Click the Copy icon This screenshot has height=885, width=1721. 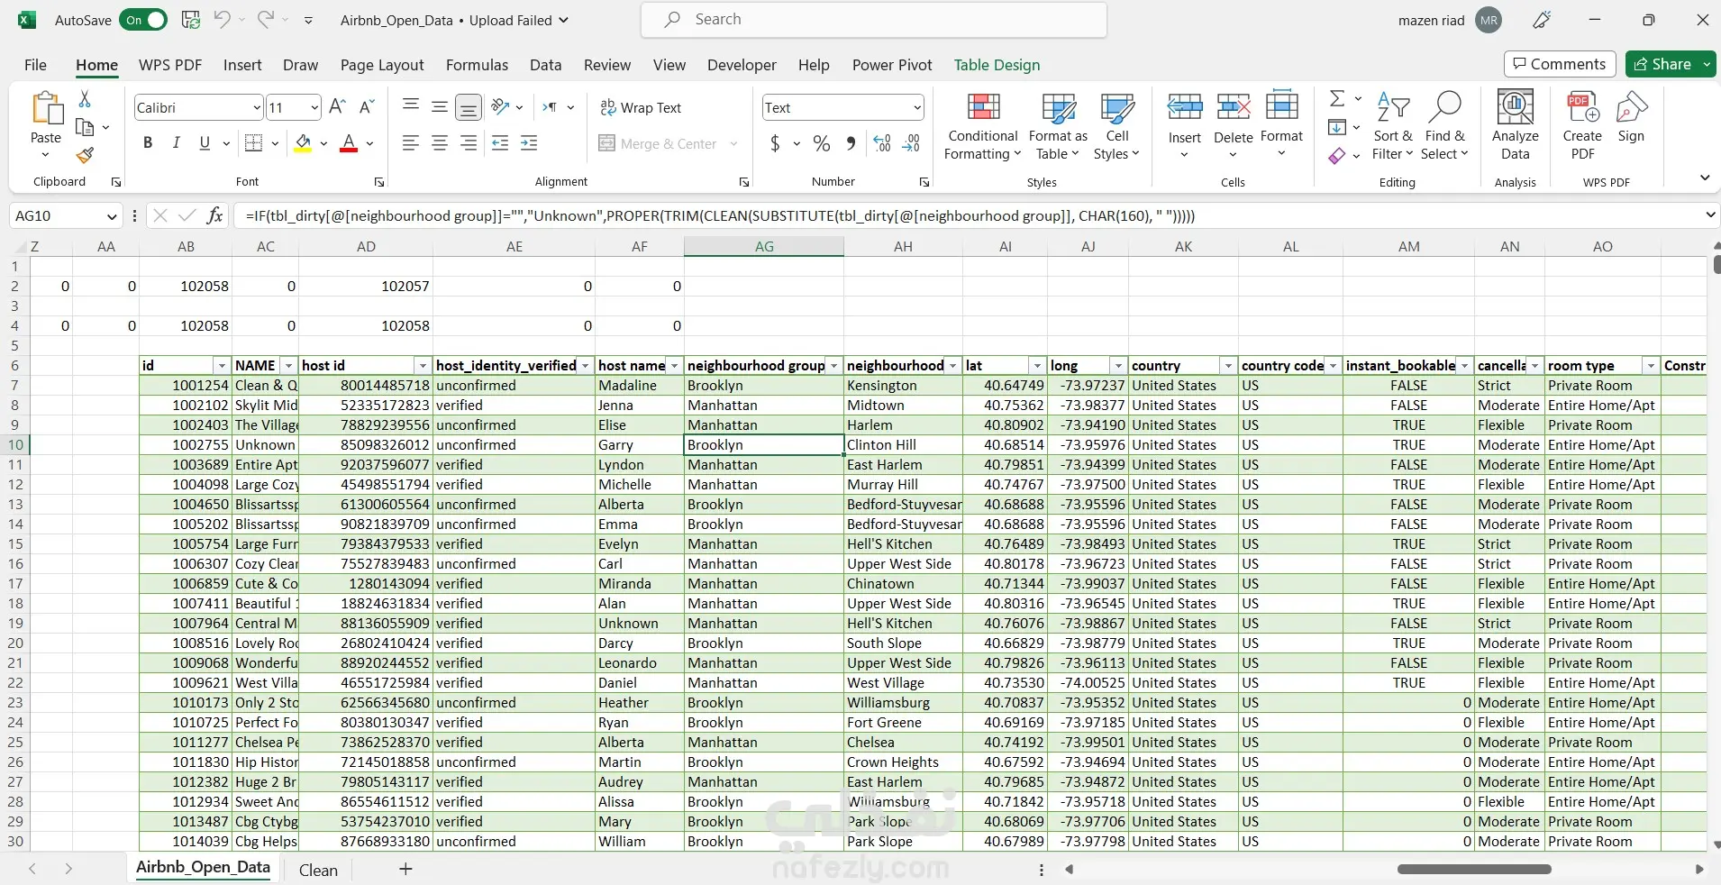[85, 127]
